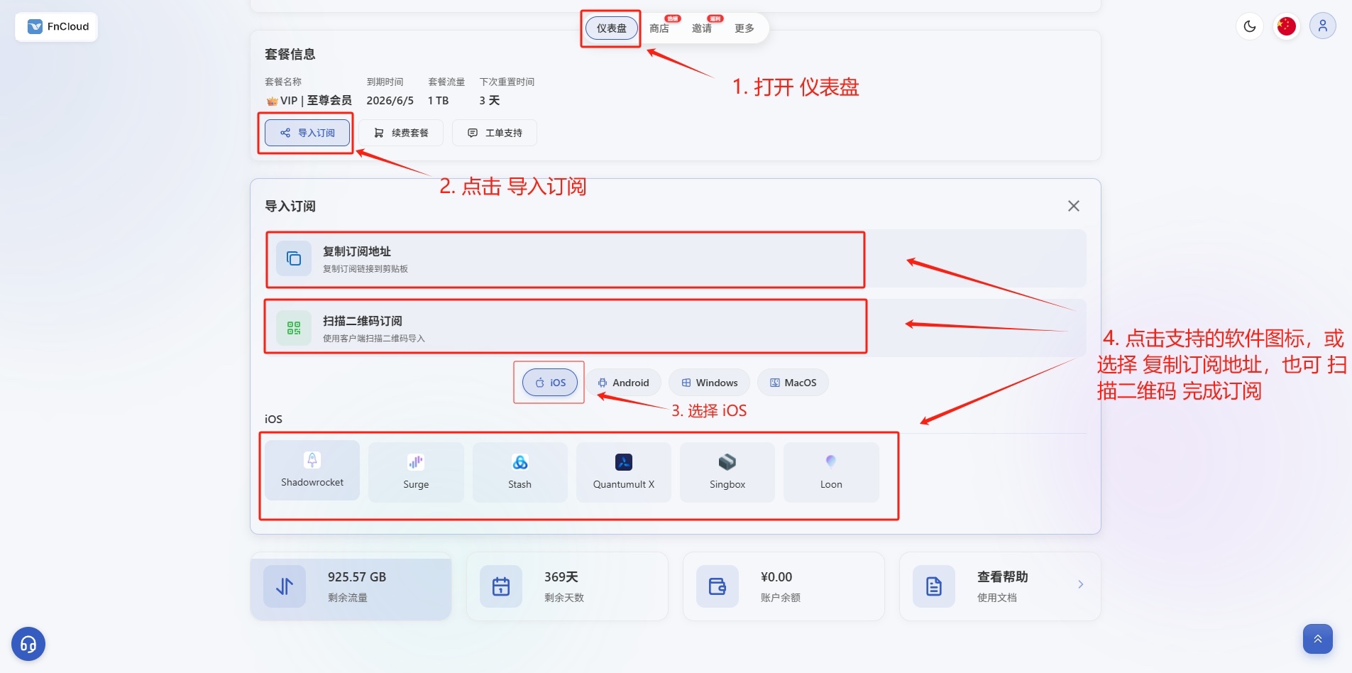The height and width of the screenshot is (673, 1352).
Task: Open Shadowrocket client import
Action: pos(312,470)
